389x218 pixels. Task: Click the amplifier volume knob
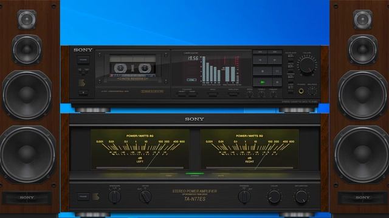274,196
